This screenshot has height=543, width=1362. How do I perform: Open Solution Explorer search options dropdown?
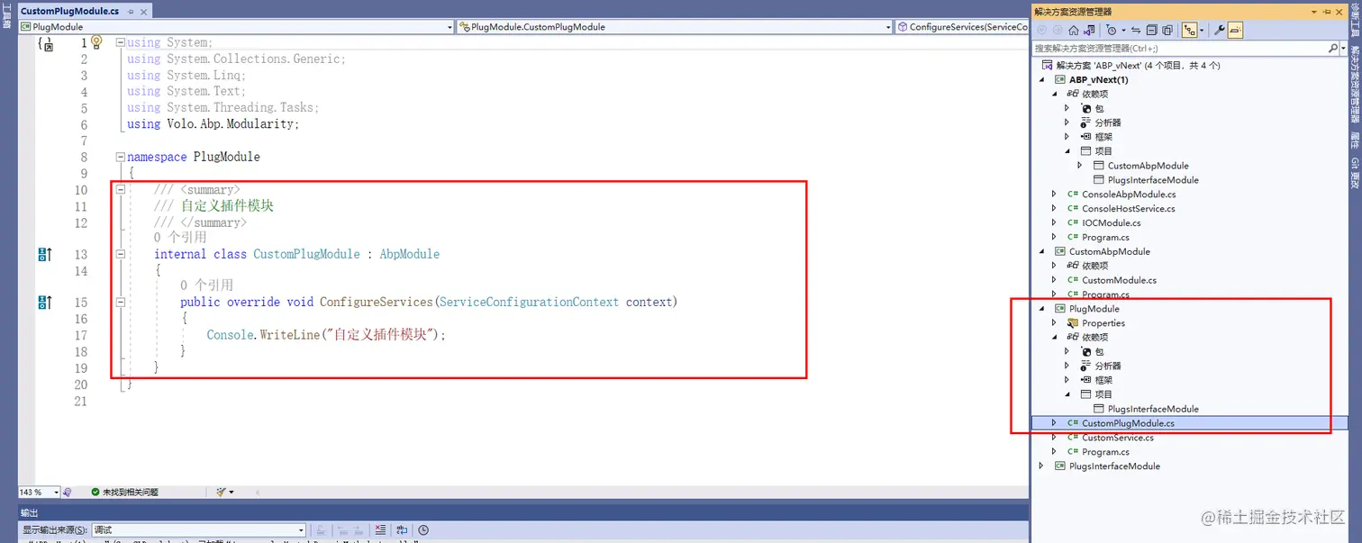pyautogui.click(x=1343, y=48)
